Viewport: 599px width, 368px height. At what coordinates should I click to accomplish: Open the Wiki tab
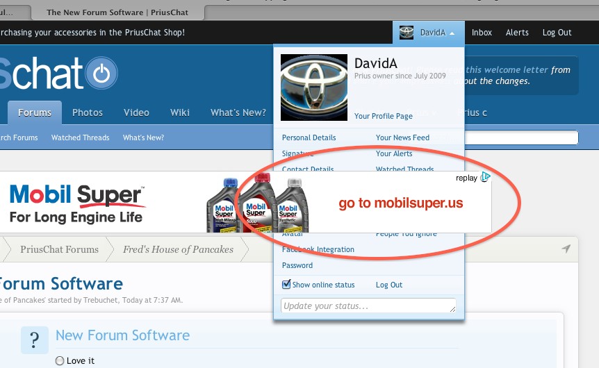click(180, 112)
